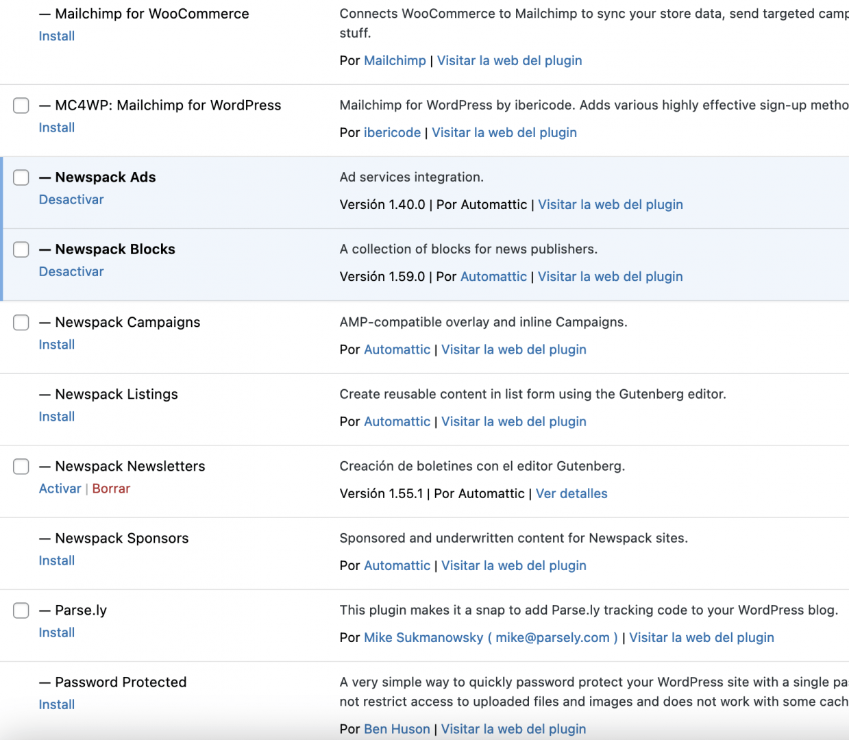Install MC4WP: Mailchimp for WordPress

[x=57, y=127]
